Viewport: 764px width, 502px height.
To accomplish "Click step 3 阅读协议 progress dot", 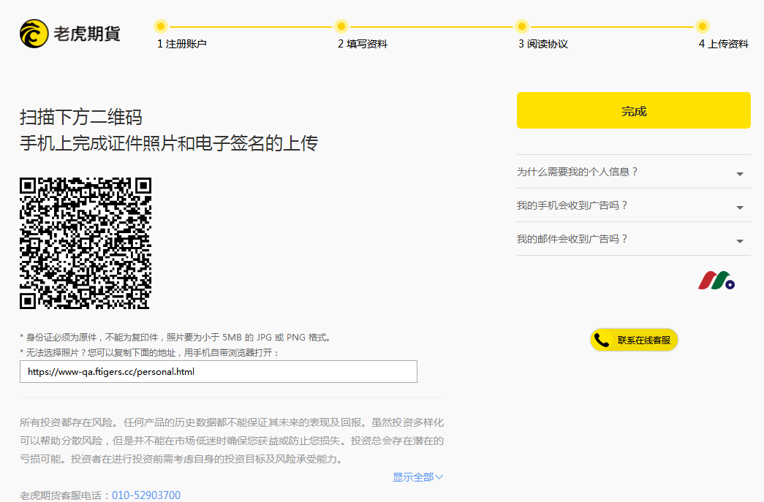I will point(522,26).
